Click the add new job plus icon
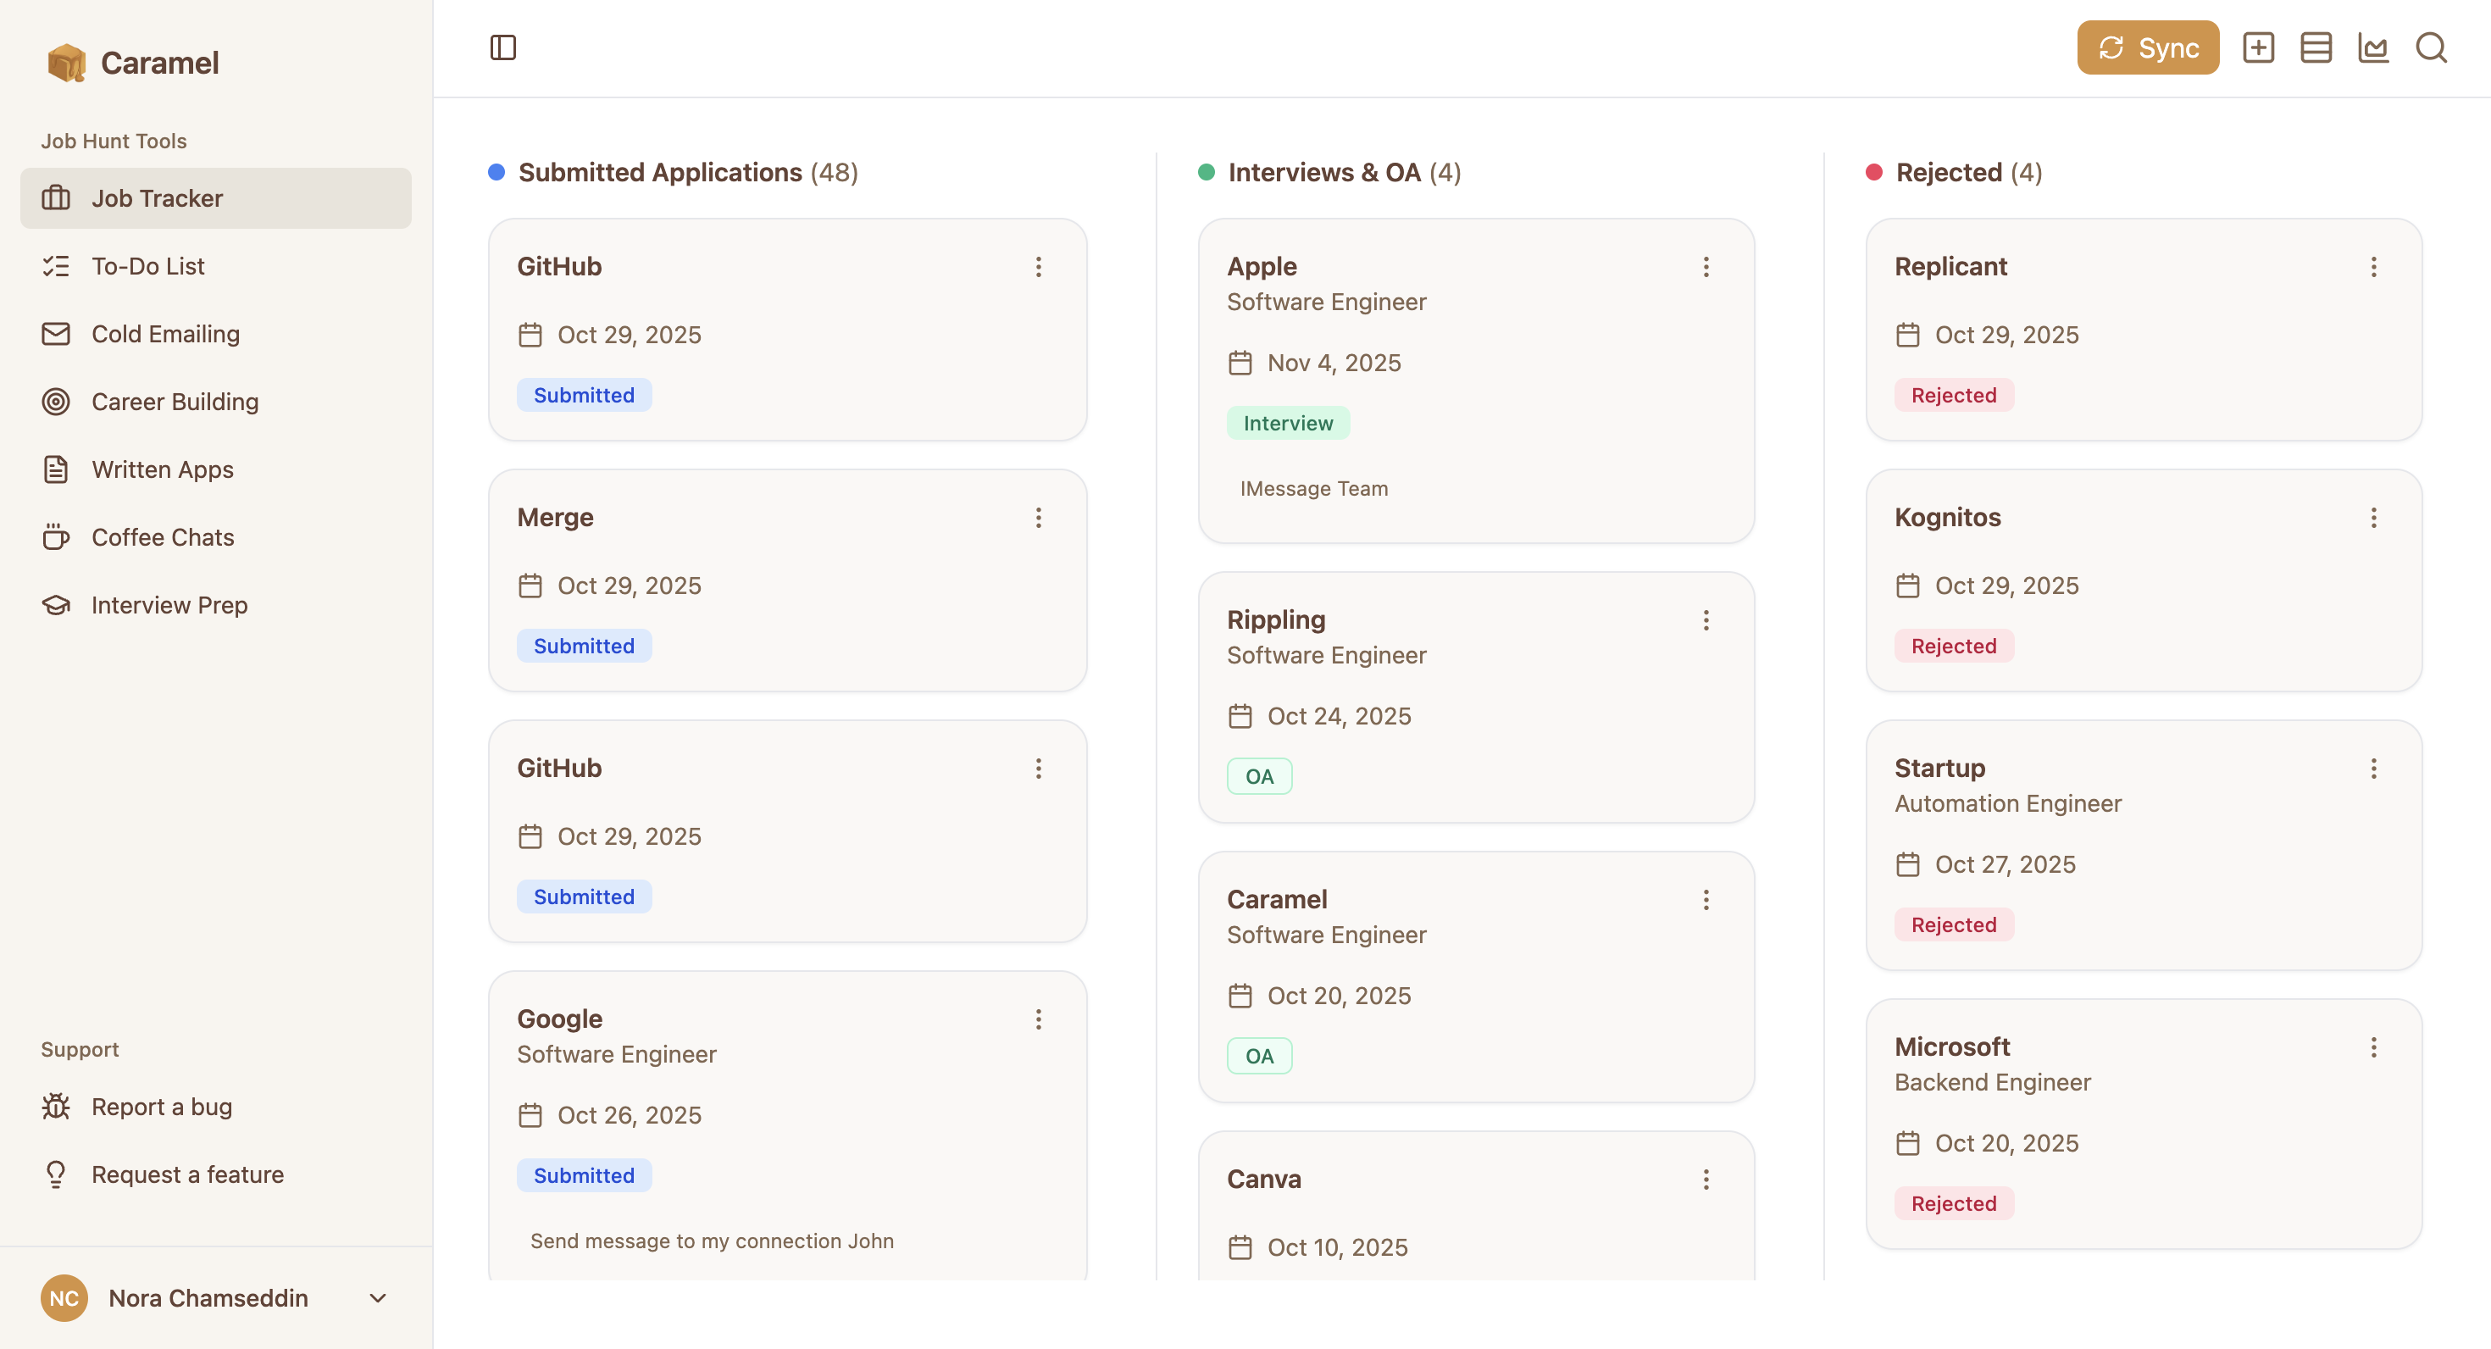This screenshot has height=1349, width=2491. coord(2258,47)
